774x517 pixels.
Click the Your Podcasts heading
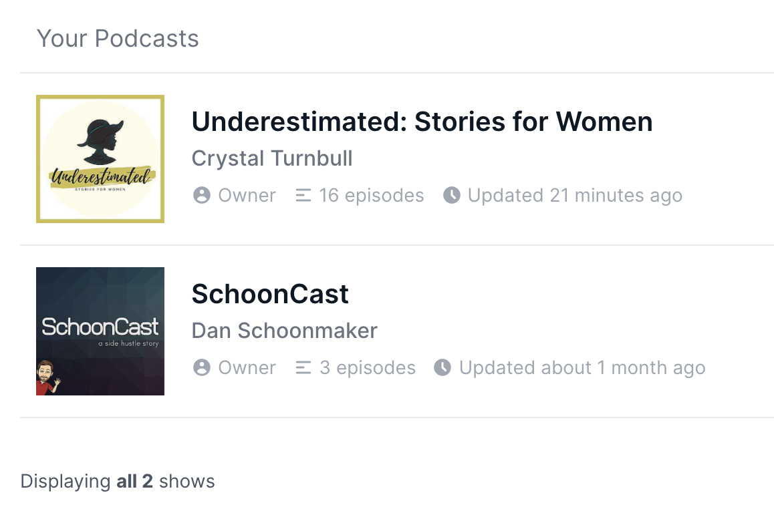pyautogui.click(x=118, y=39)
